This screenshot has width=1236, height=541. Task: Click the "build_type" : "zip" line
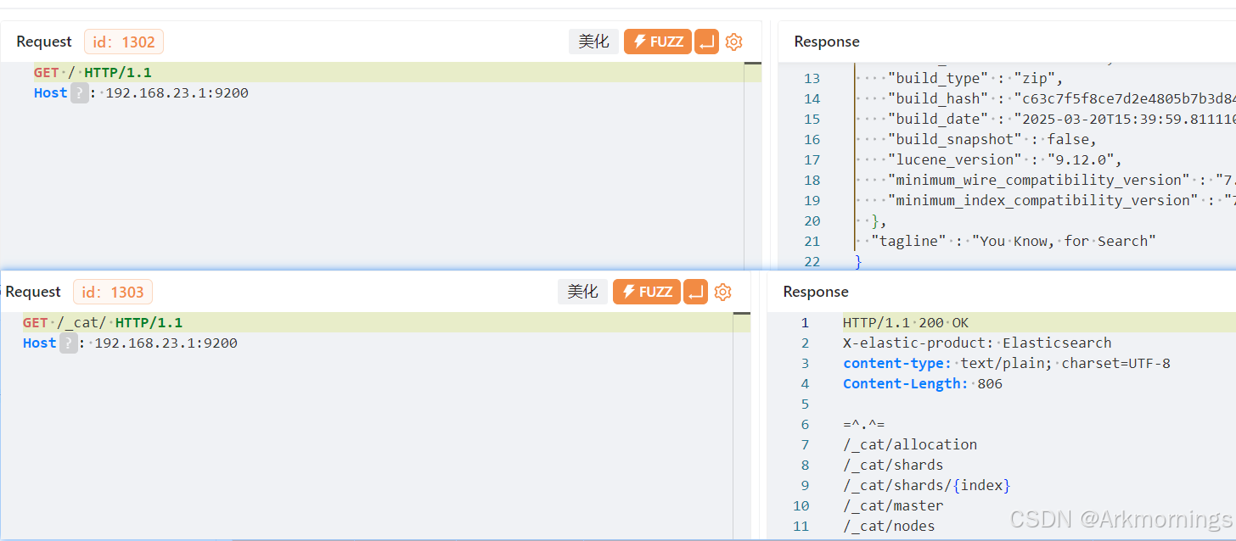pyautogui.click(x=975, y=78)
